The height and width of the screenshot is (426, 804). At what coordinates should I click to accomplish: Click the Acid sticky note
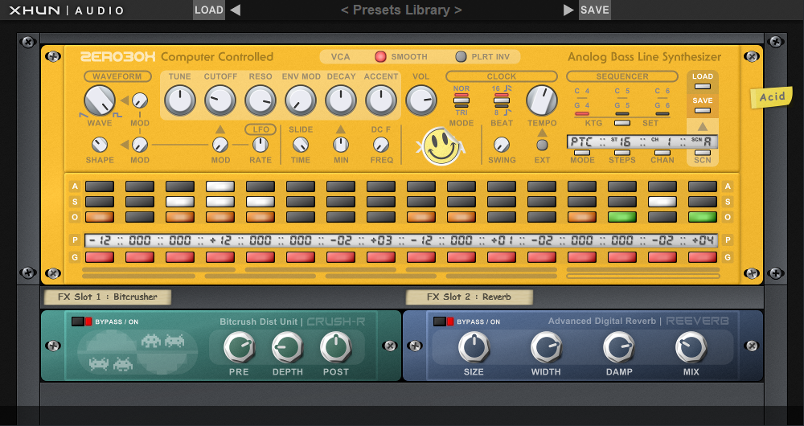click(771, 97)
